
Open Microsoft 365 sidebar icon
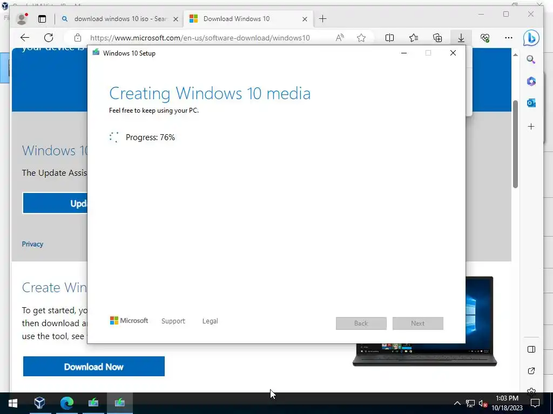pyautogui.click(x=531, y=81)
